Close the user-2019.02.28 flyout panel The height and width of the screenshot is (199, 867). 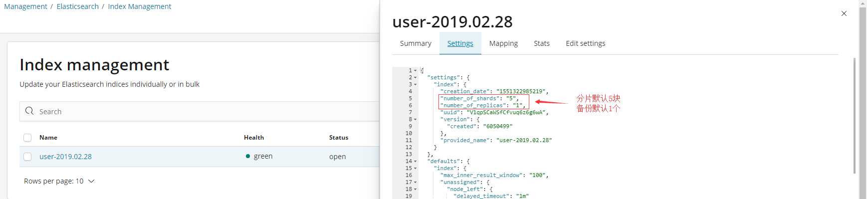click(x=844, y=13)
